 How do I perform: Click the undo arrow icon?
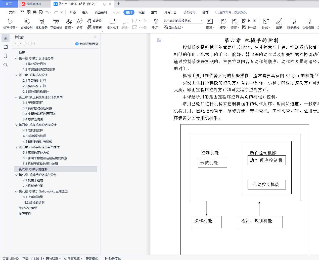[47, 12]
